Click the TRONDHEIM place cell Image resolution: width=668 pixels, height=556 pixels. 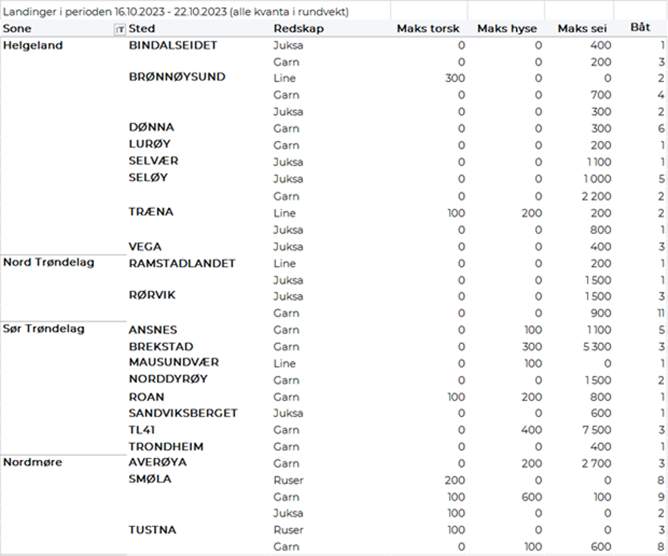point(166,446)
